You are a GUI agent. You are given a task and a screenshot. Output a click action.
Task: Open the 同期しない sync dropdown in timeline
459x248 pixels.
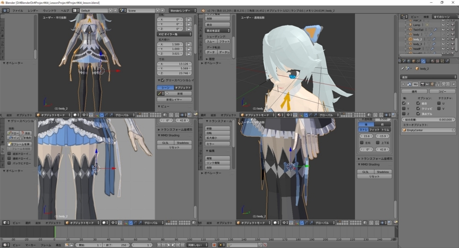coord(197,245)
